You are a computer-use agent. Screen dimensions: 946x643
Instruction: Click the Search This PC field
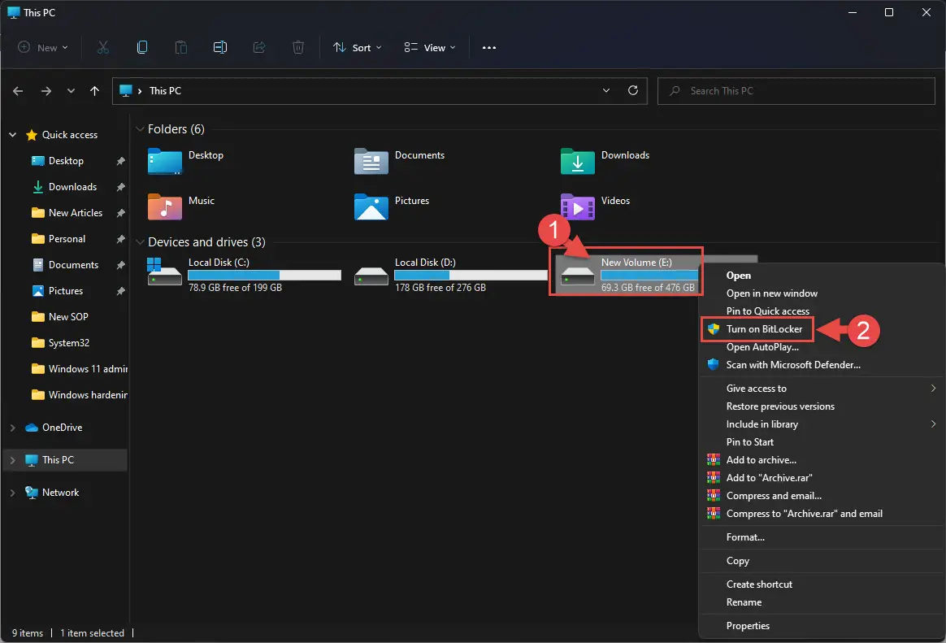click(x=796, y=91)
